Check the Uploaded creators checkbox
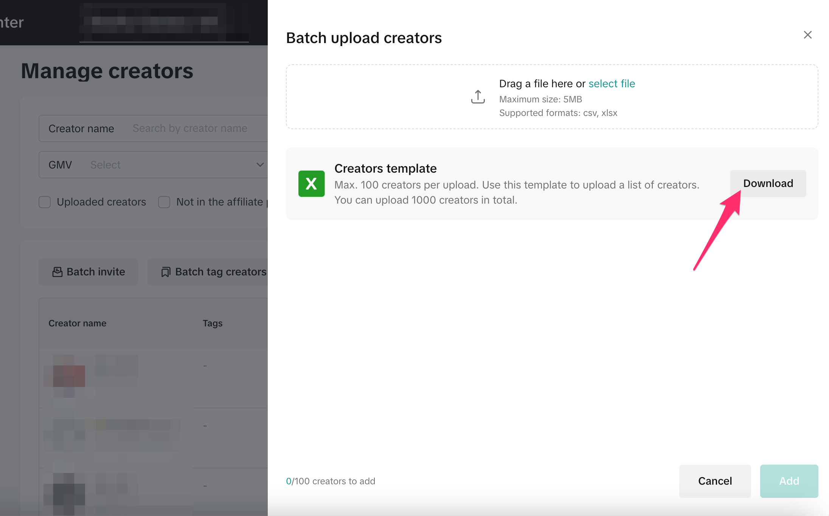Screen dimensions: 829x516 (45, 202)
